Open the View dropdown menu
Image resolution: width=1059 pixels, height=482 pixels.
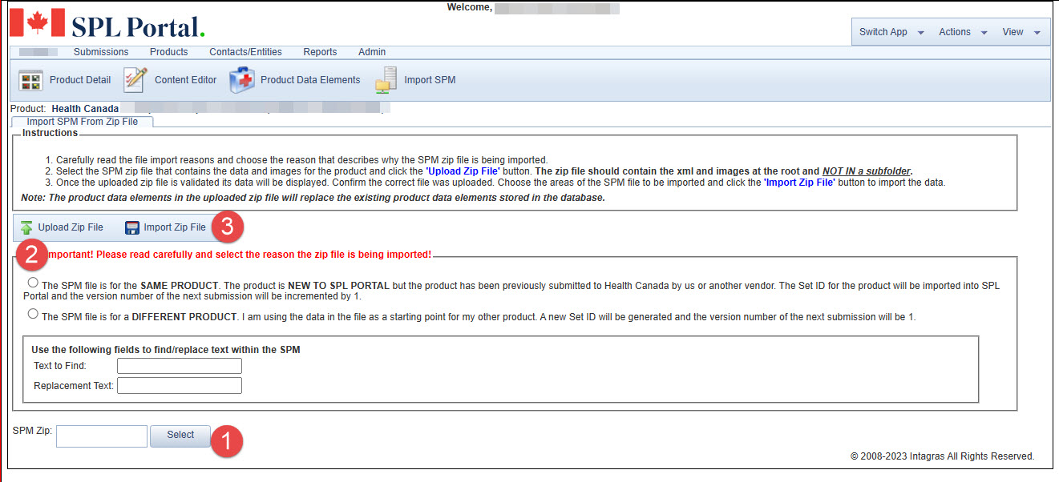(x=1021, y=32)
